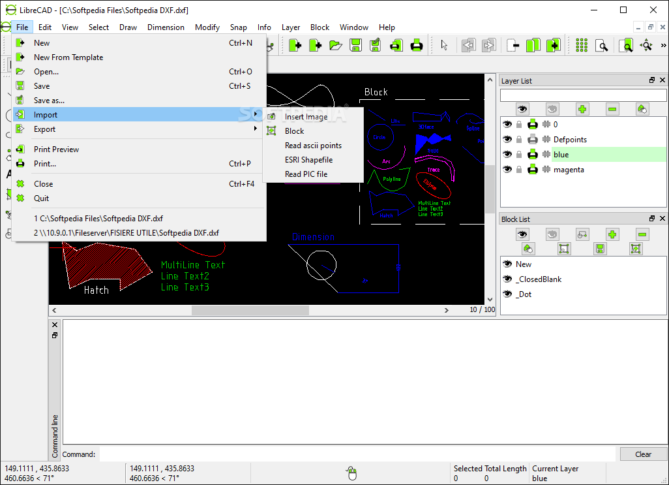Float the Block List panel
Image resolution: width=669 pixels, height=485 pixels.
(x=652, y=219)
